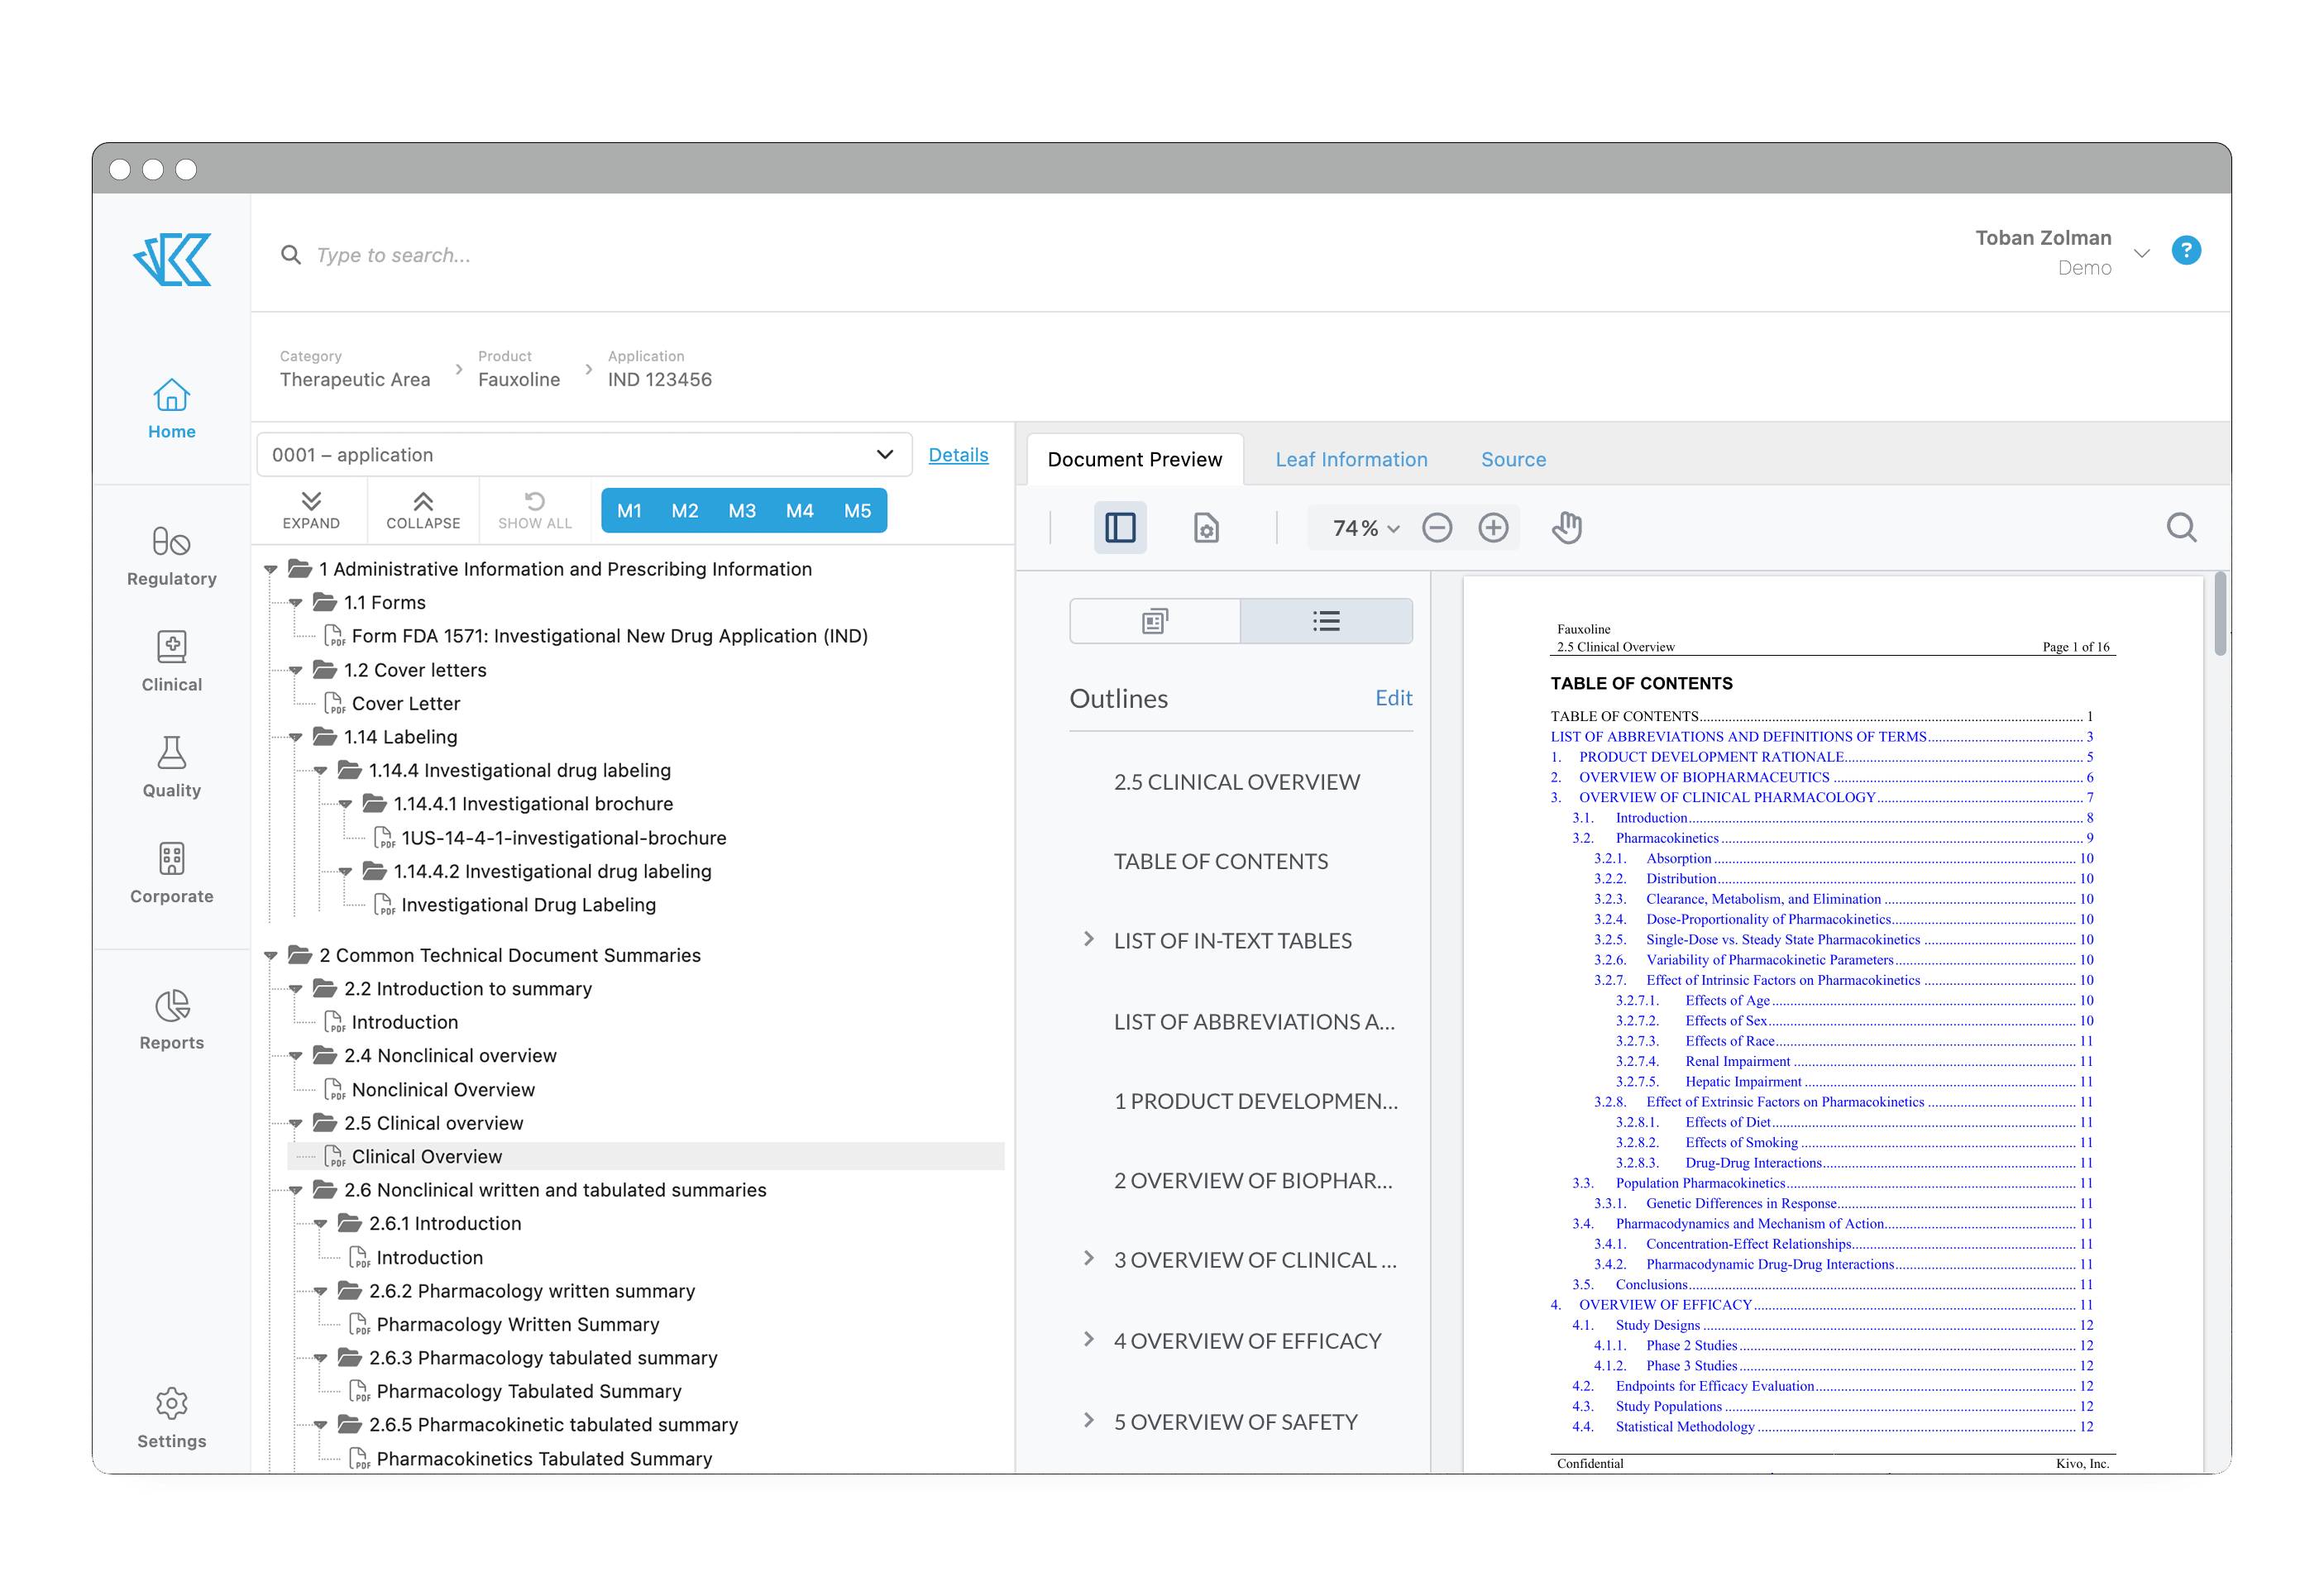
Task: Open Reports pie chart icon
Action: coord(171,1006)
